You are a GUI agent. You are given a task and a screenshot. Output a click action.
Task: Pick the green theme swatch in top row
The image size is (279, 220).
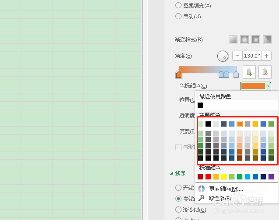click(x=271, y=124)
